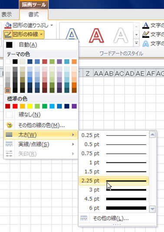Click the 図形の塗りつぶし paint bucket icon
Image resolution: width=164 pixels, height=232 pixels.
(8, 25)
